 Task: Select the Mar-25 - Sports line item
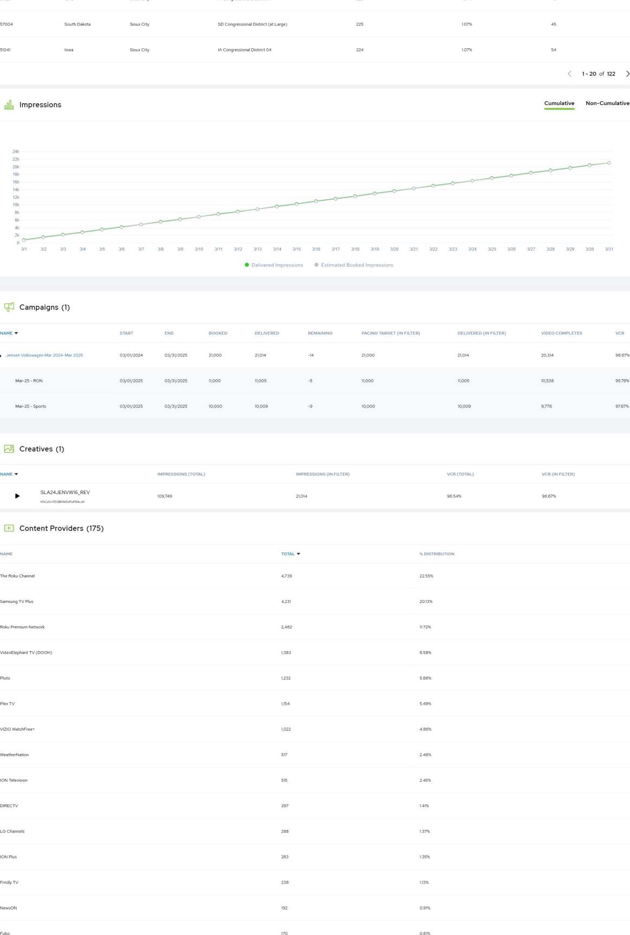point(315,406)
